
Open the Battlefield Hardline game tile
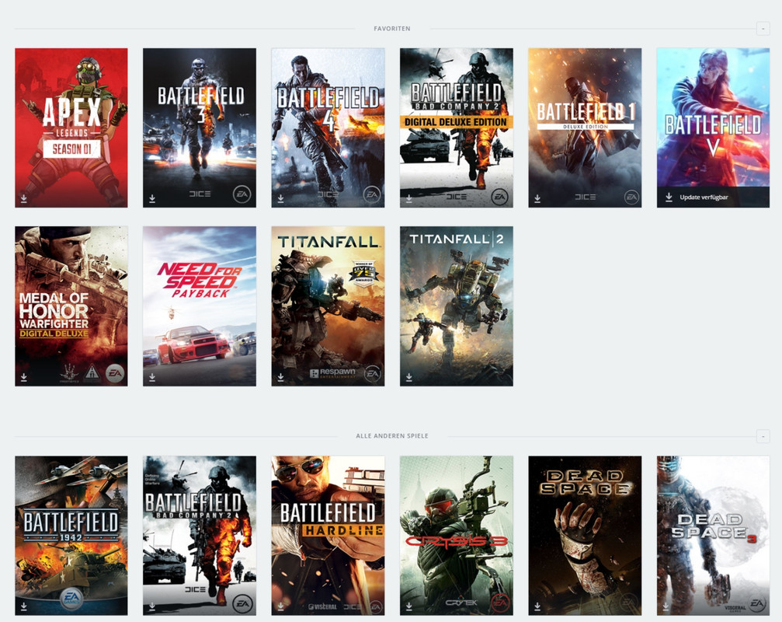328,536
